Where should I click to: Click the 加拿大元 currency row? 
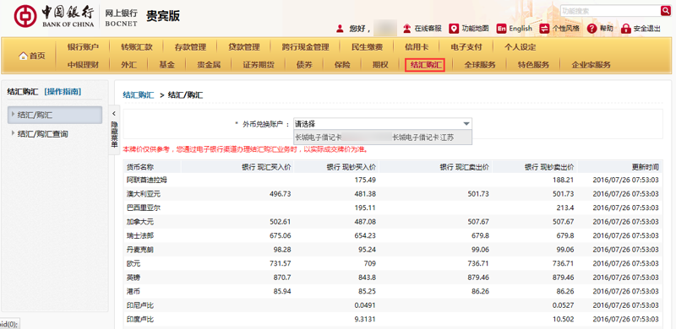coord(393,222)
